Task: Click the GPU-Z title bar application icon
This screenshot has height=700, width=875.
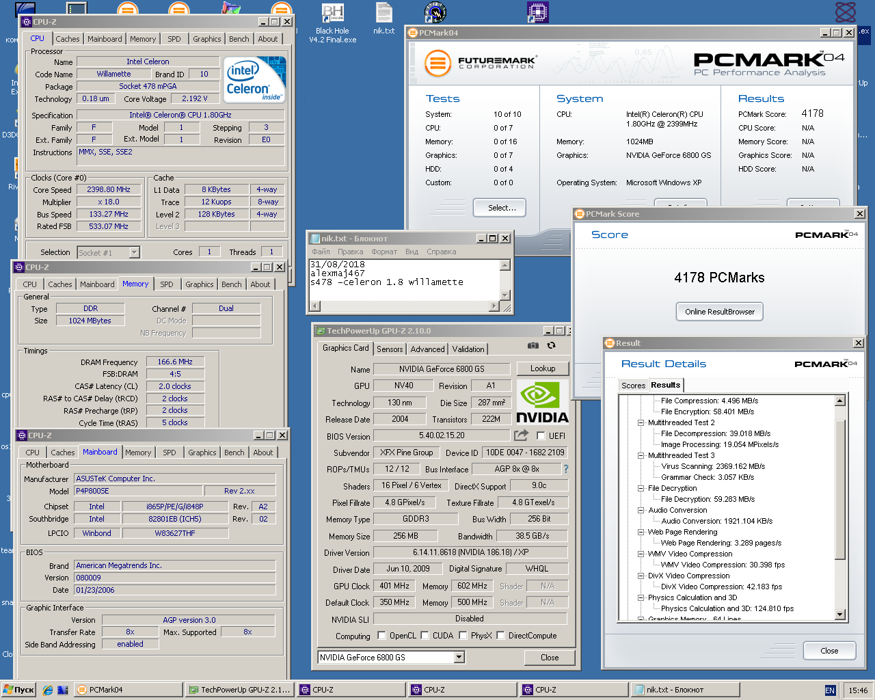Action: click(320, 331)
